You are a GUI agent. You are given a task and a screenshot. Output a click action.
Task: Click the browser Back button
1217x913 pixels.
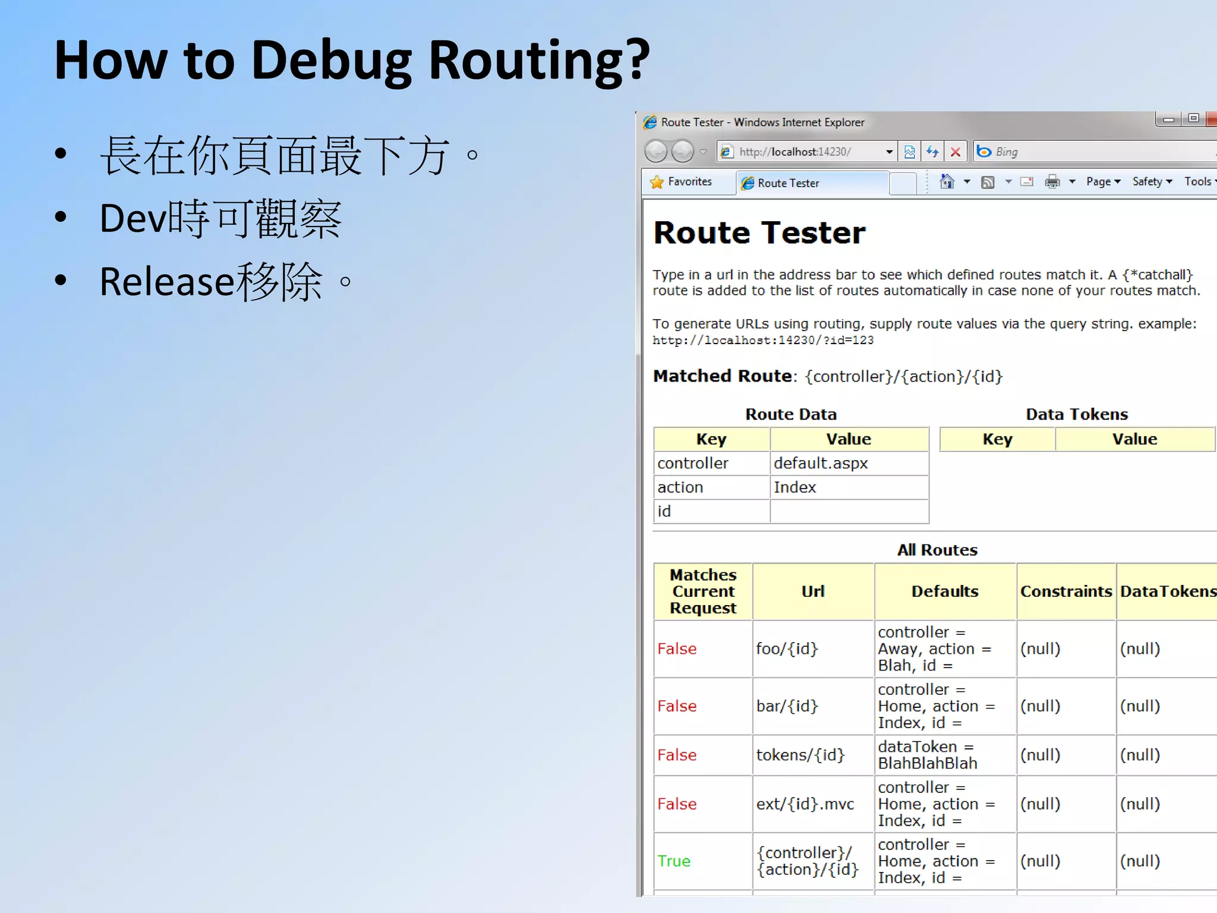(x=656, y=152)
